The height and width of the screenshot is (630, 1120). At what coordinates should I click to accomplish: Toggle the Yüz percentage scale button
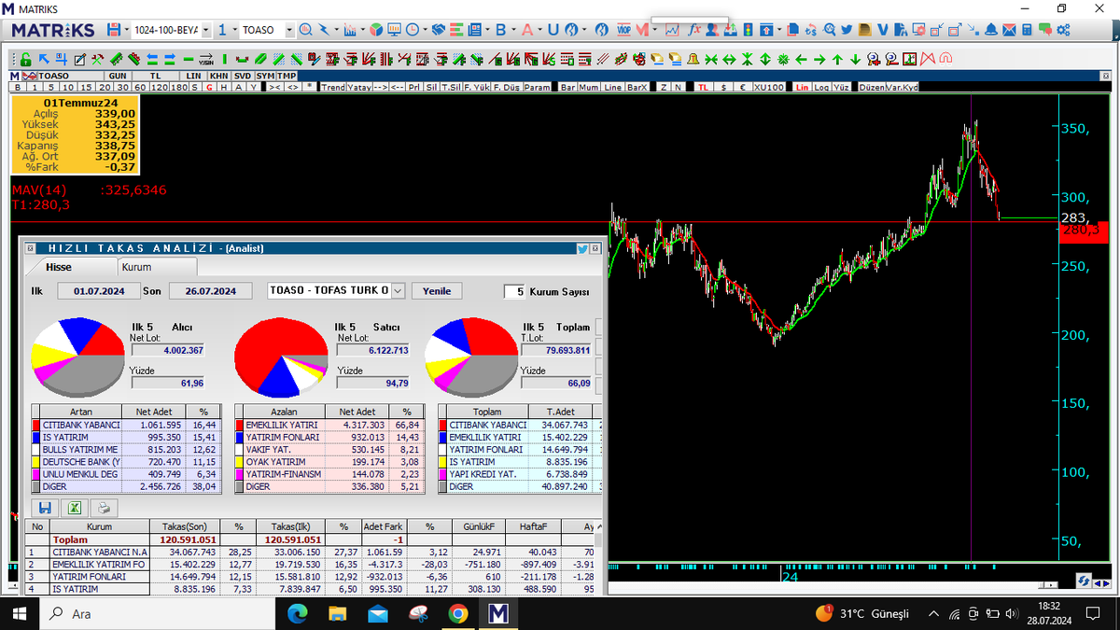point(841,87)
